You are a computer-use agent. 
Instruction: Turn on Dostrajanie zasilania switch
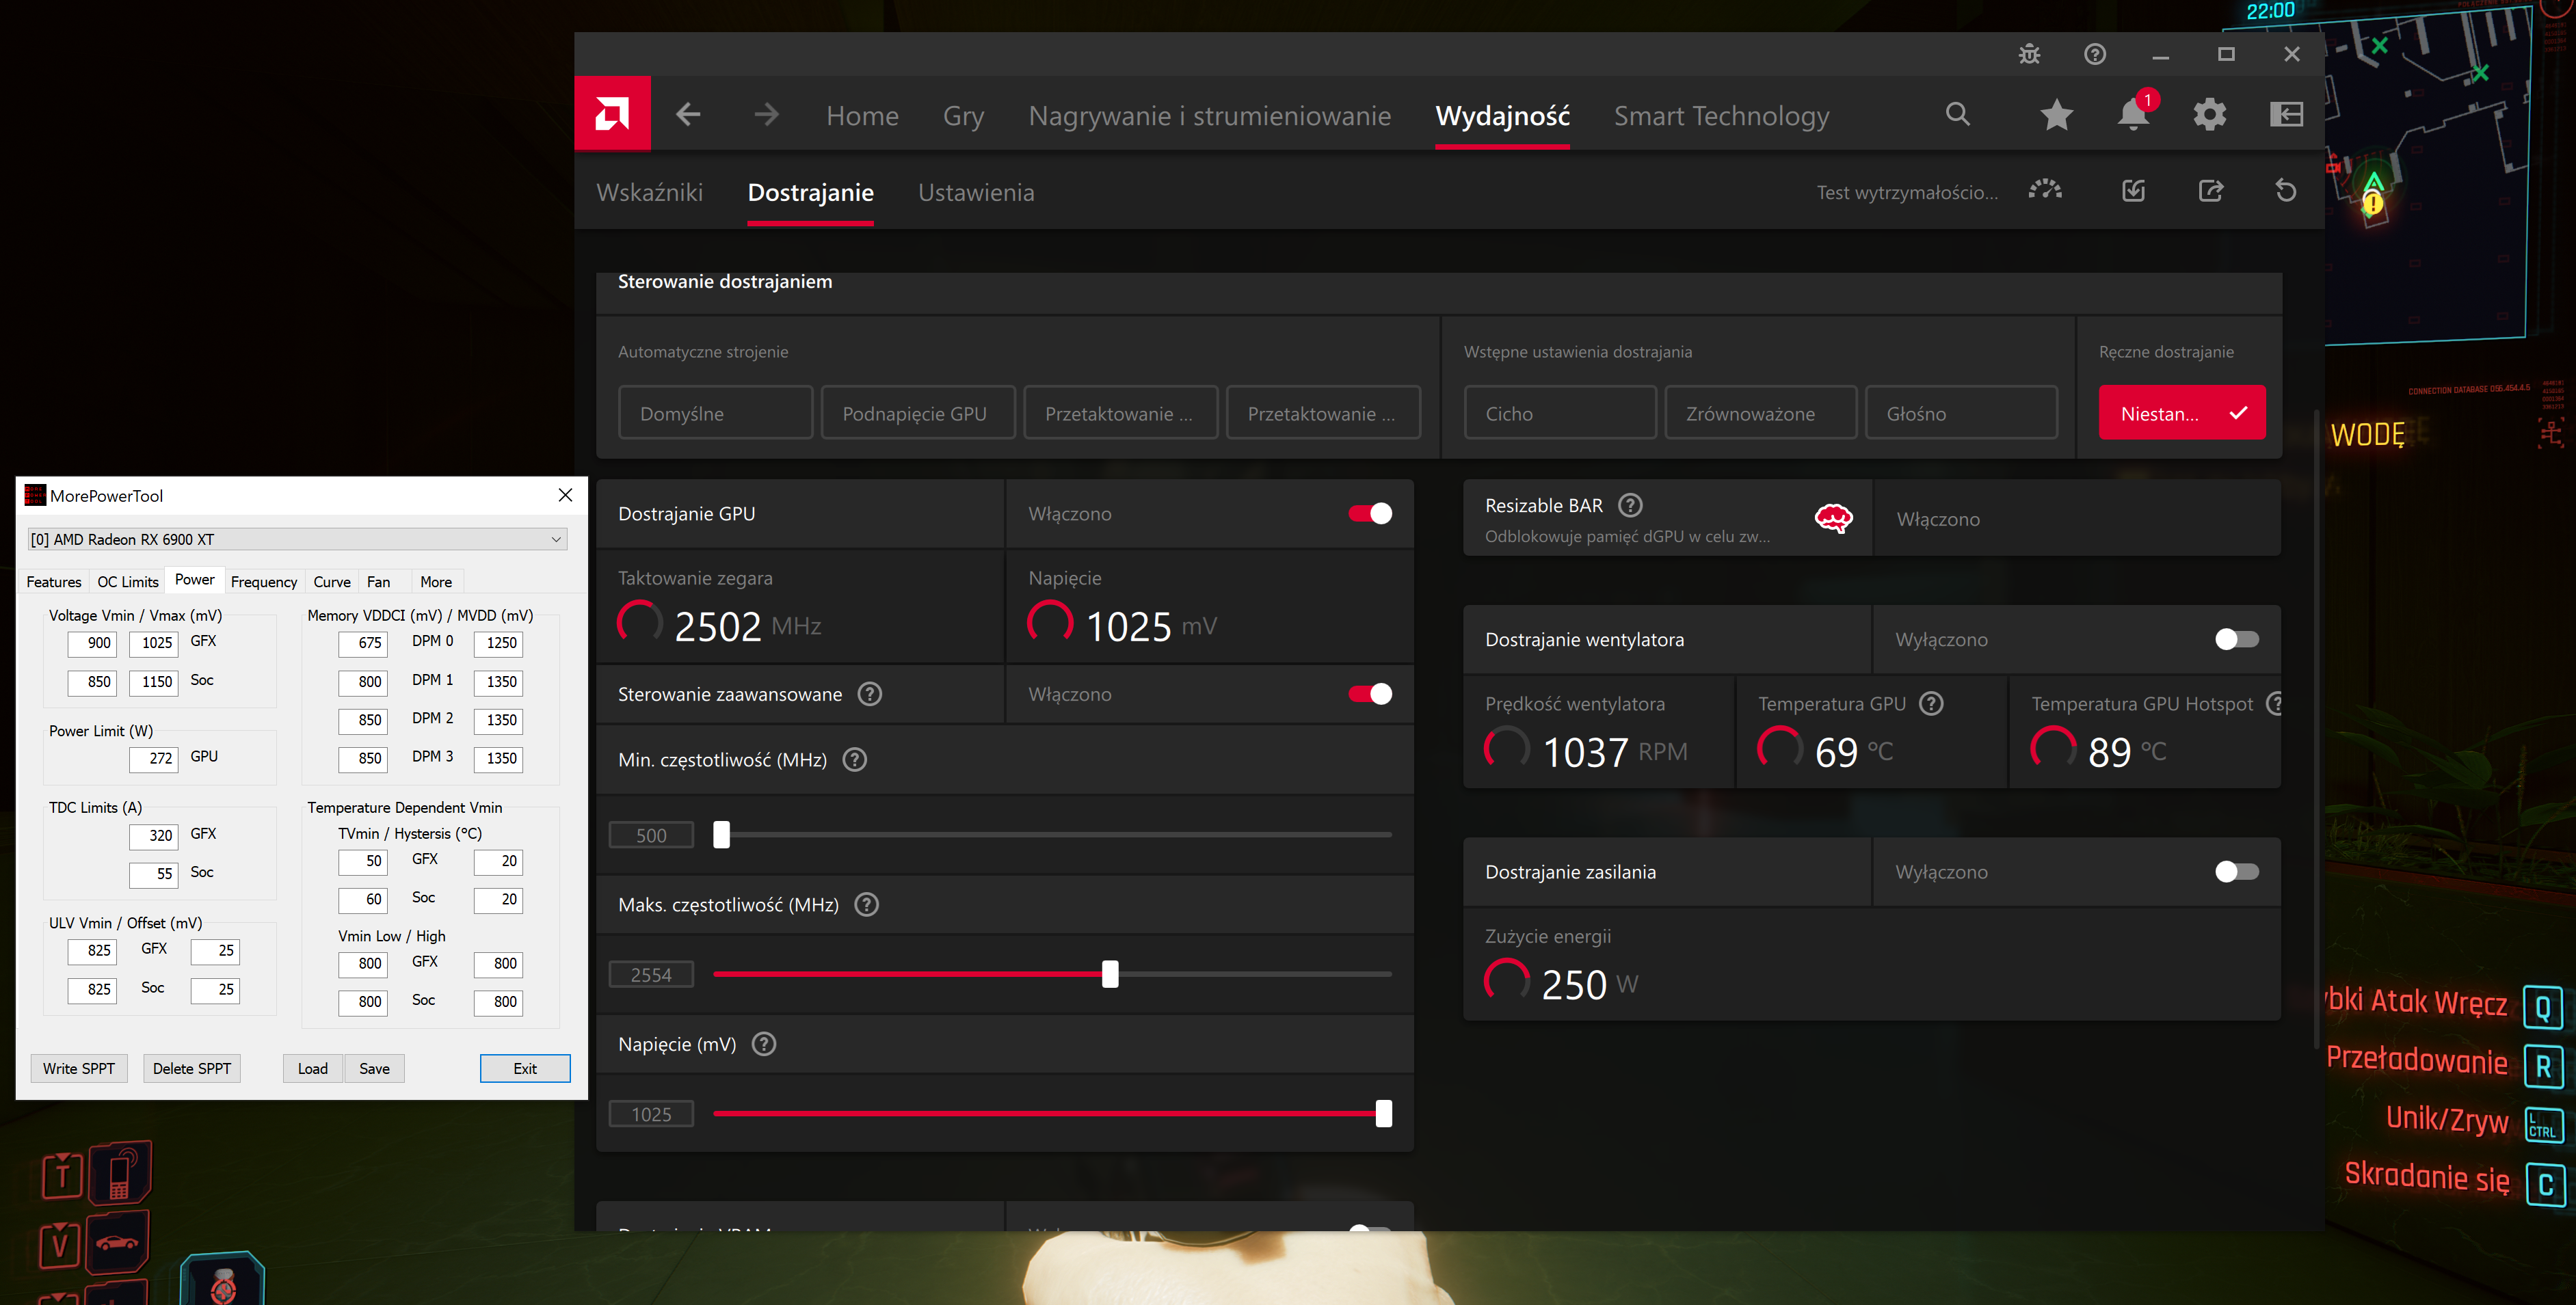2236,872
